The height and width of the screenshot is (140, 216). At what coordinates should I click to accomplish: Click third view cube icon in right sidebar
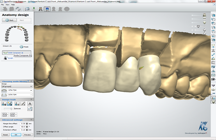(213, 23)
